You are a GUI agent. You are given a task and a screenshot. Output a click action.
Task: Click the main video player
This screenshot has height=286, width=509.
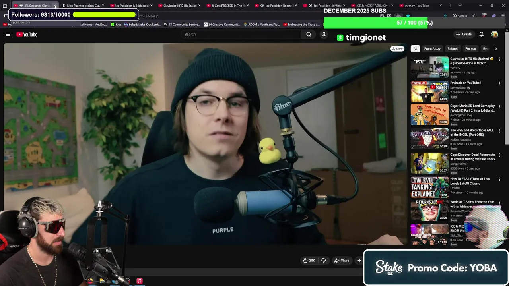(x=205, y=145)
